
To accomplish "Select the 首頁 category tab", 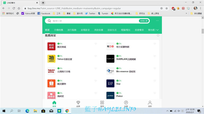I will tap(47, 30).
